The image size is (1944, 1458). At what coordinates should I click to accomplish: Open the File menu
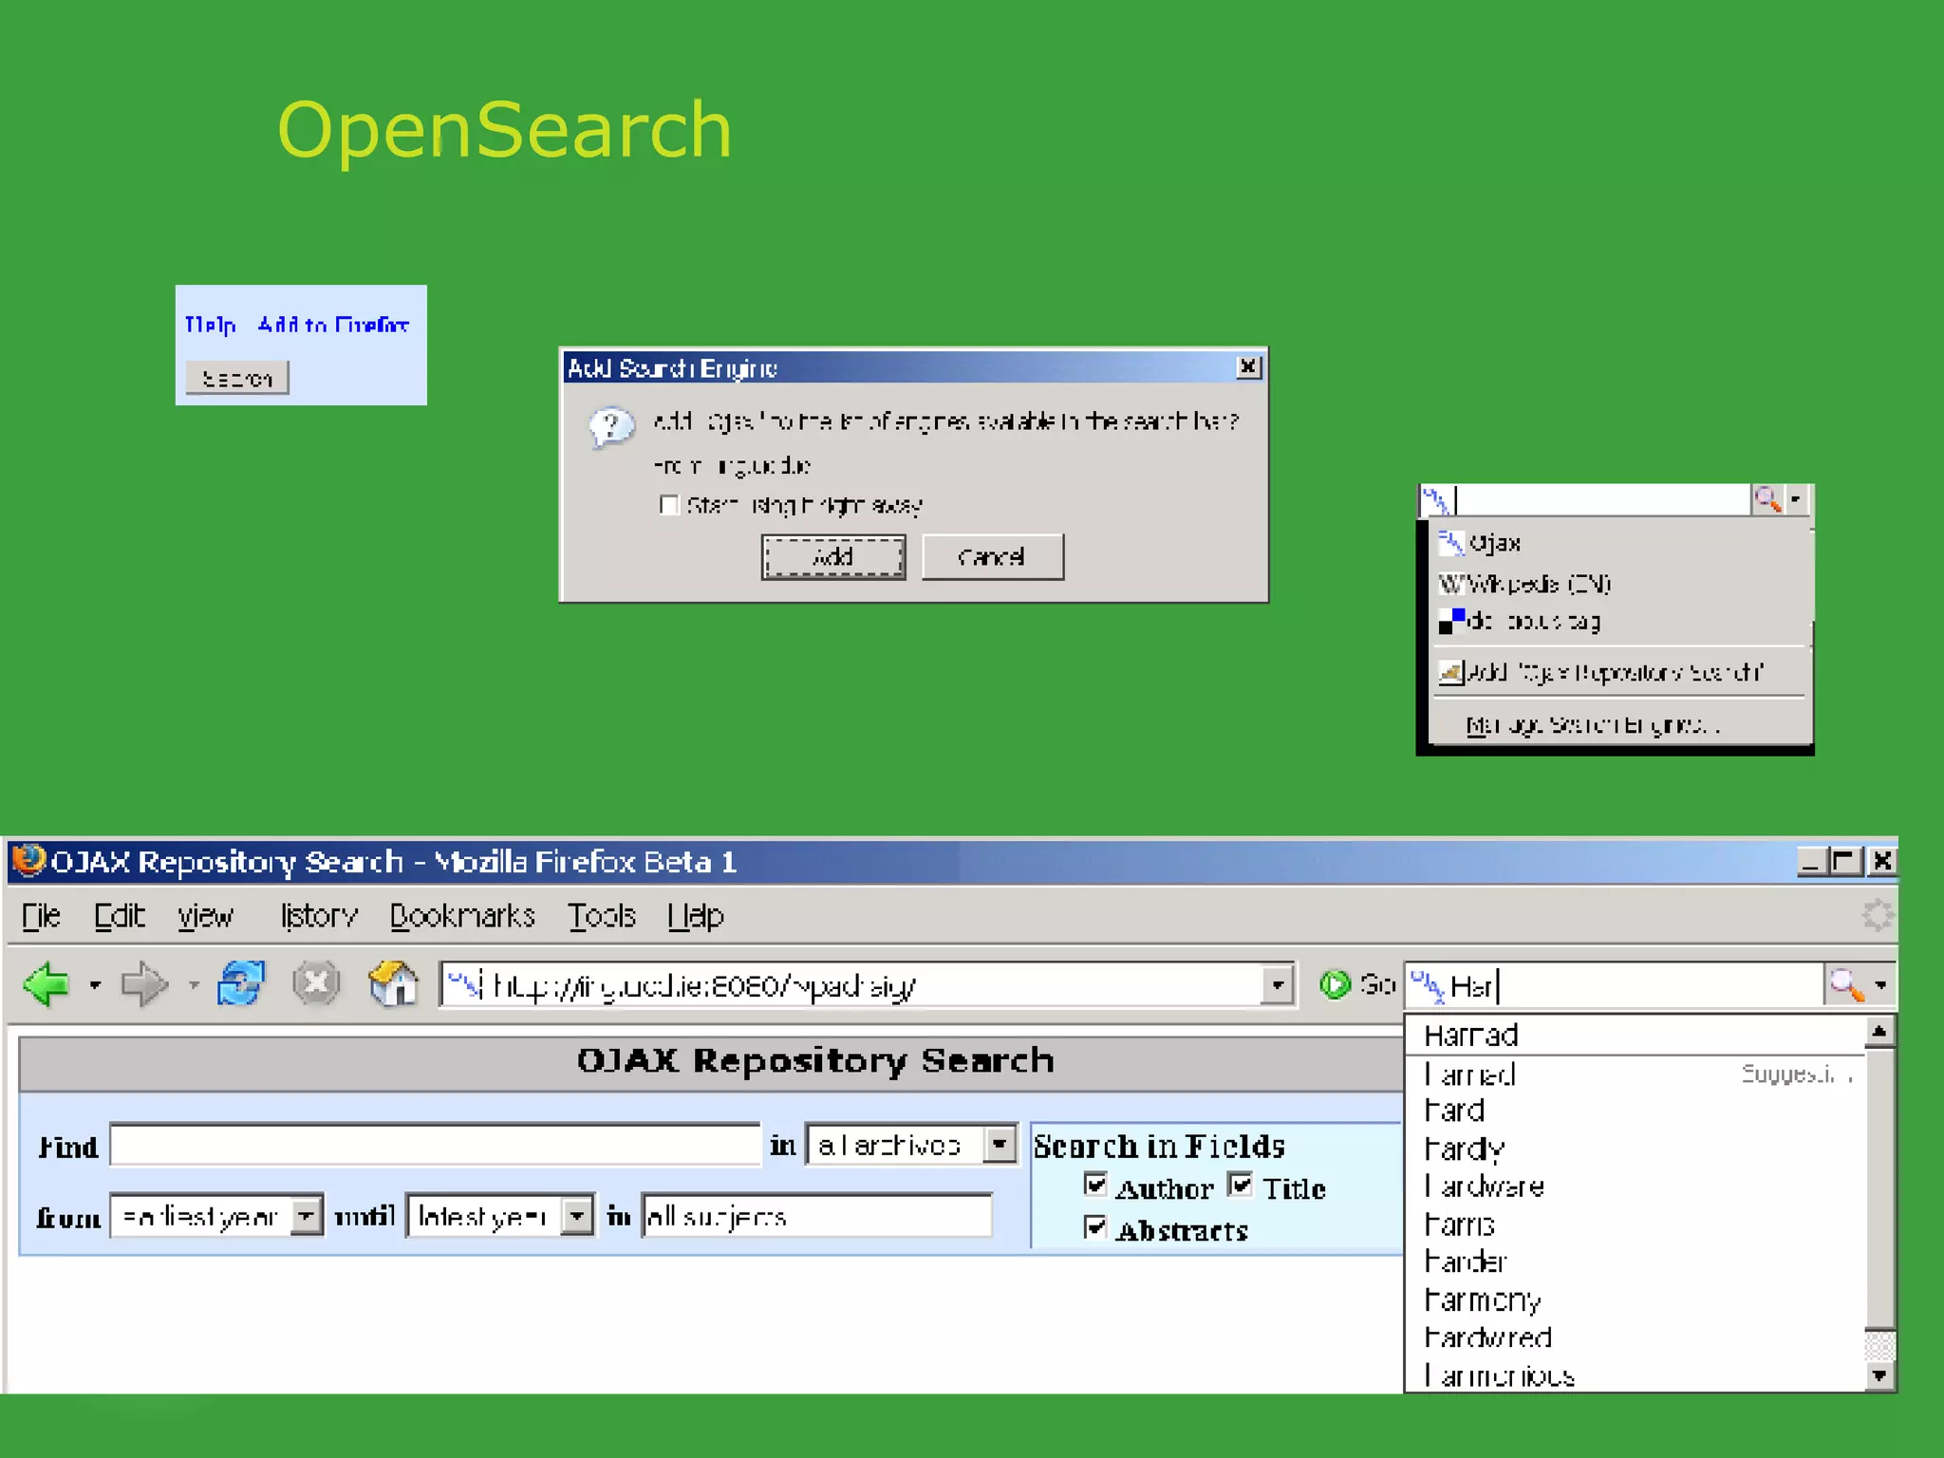tap(41, 915)
